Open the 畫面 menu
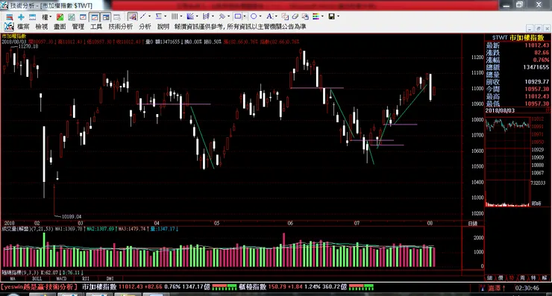 point(60,27)
